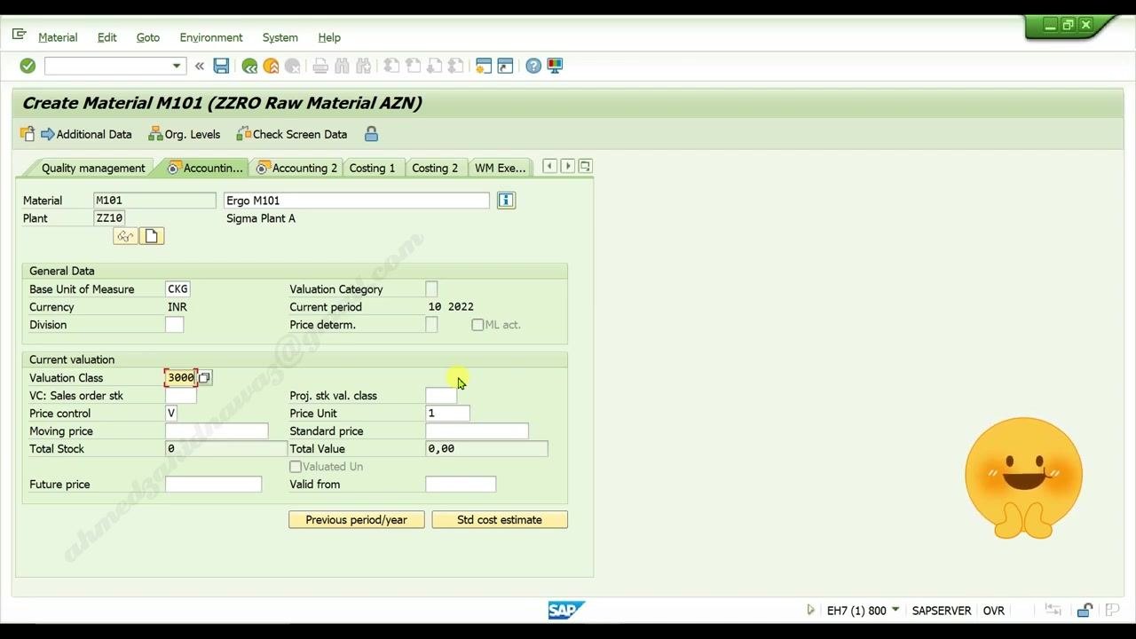The width and height of the screenshot is (1136, 639).
Task: Expand the EH7 (1) 800 system dropdown
Action: (x=895, y=610)
